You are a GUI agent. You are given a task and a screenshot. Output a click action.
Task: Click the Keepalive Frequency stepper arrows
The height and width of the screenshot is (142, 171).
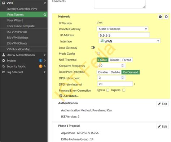(x=123, y=65)
